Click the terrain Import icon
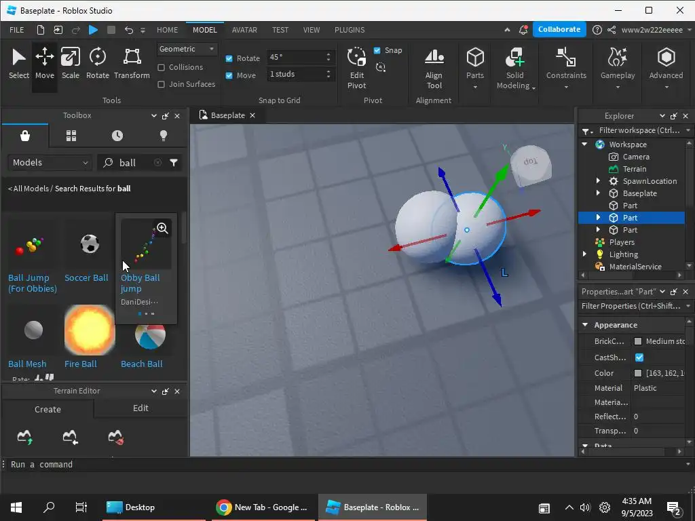The width and height of the screenshot is (695, 521). 70,437
